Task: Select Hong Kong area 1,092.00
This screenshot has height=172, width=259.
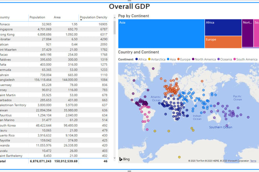Action: [71, 34]
